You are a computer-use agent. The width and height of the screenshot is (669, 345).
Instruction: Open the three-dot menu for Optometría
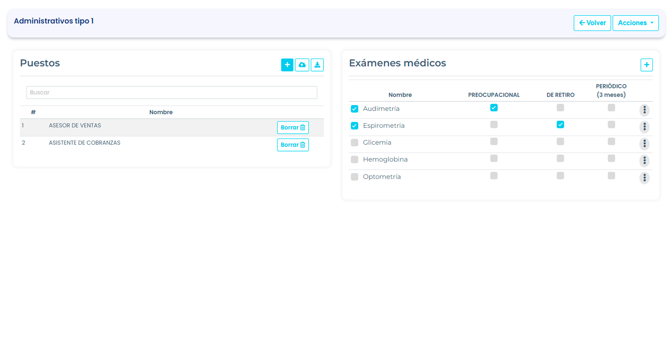[x=644, y=178]
